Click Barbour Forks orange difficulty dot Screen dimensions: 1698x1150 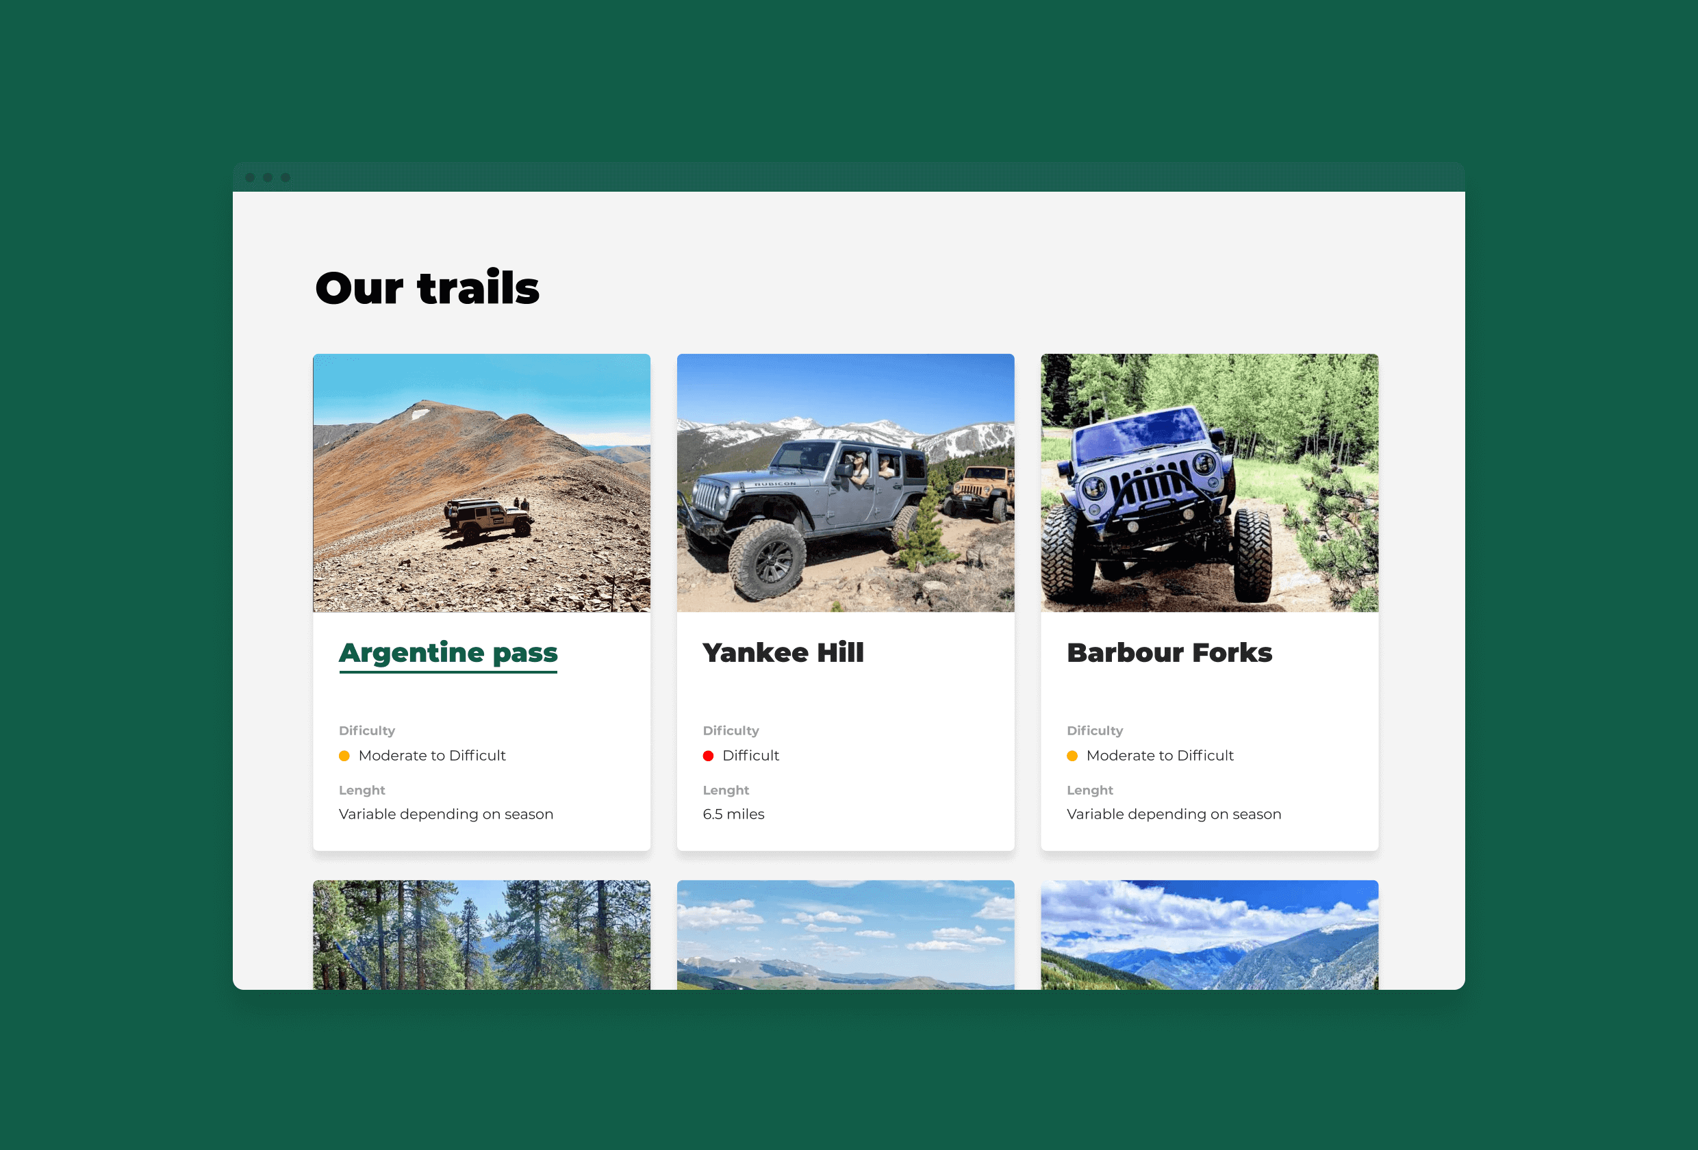1072,756
